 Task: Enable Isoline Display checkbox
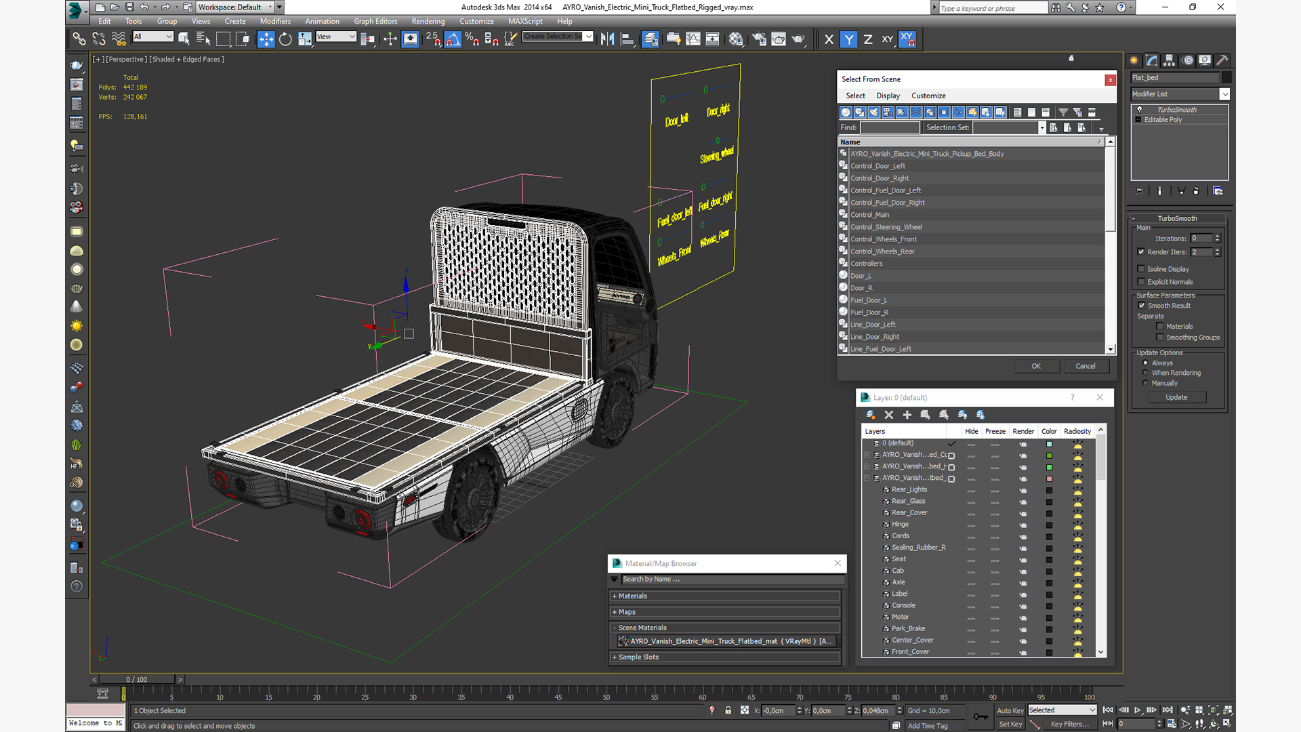(x=1142, y=269)
